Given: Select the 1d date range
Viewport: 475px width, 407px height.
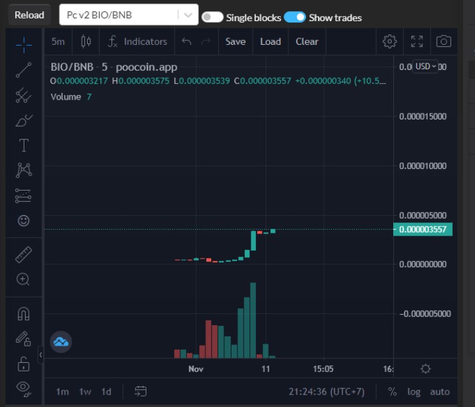Looking at the screenshot, I should [x=106, y=392].
